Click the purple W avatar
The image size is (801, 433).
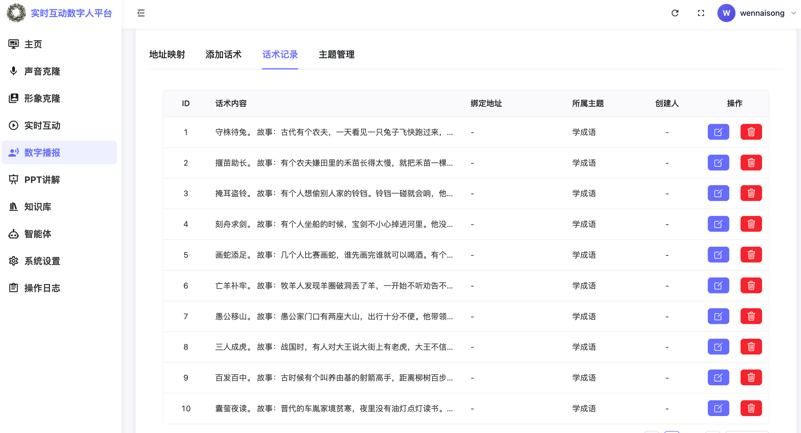(x=726, y=13)
